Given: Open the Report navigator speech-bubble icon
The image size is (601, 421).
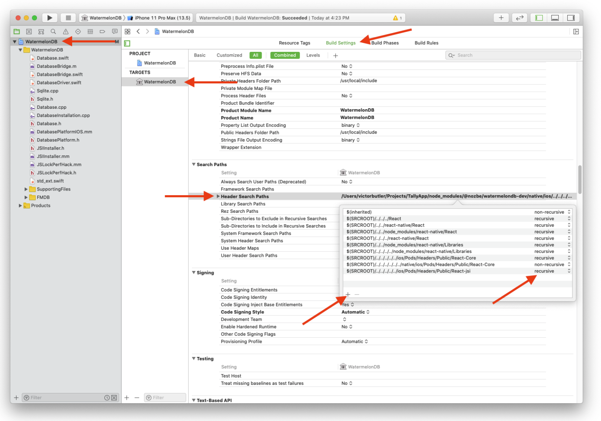Looking at the screenshot, I should (115, 31).
